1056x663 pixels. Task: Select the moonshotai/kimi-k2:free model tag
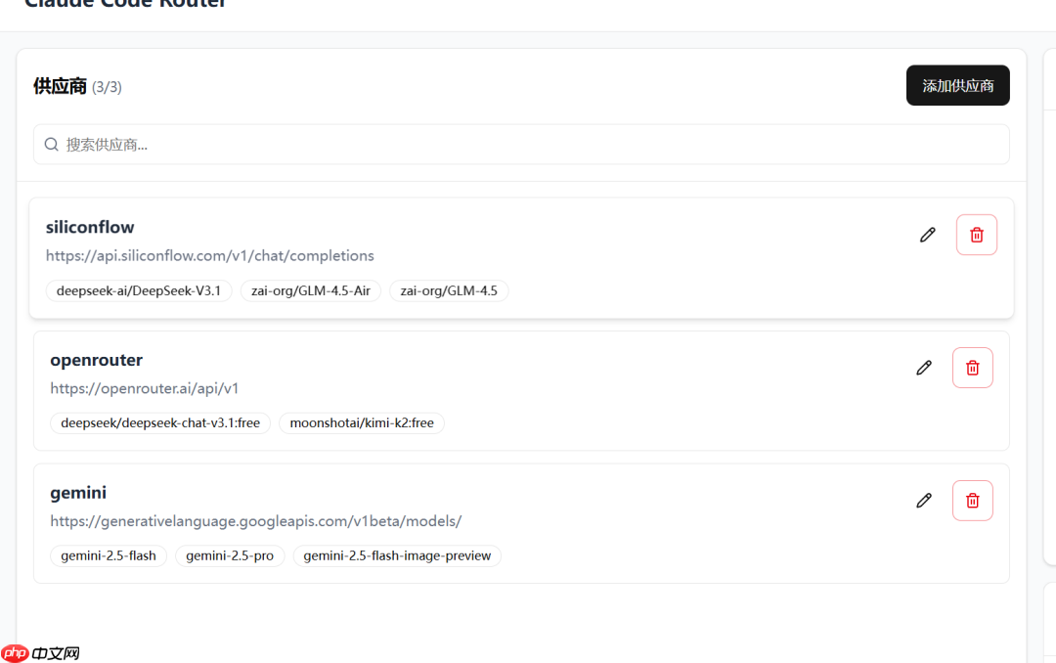point(362,422)
